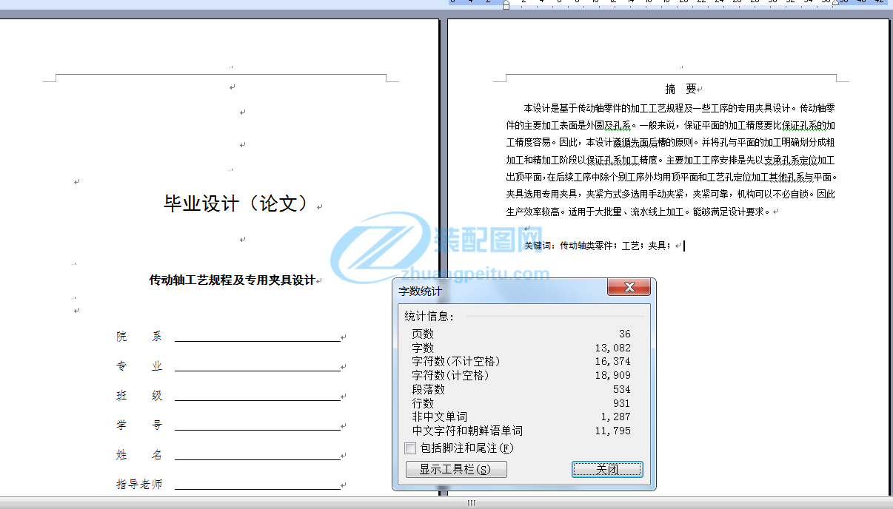Screen dimensions: 893x509
Task: Click the blank line after 专 业
Action: pyautogui.click(x=258, y=367)
